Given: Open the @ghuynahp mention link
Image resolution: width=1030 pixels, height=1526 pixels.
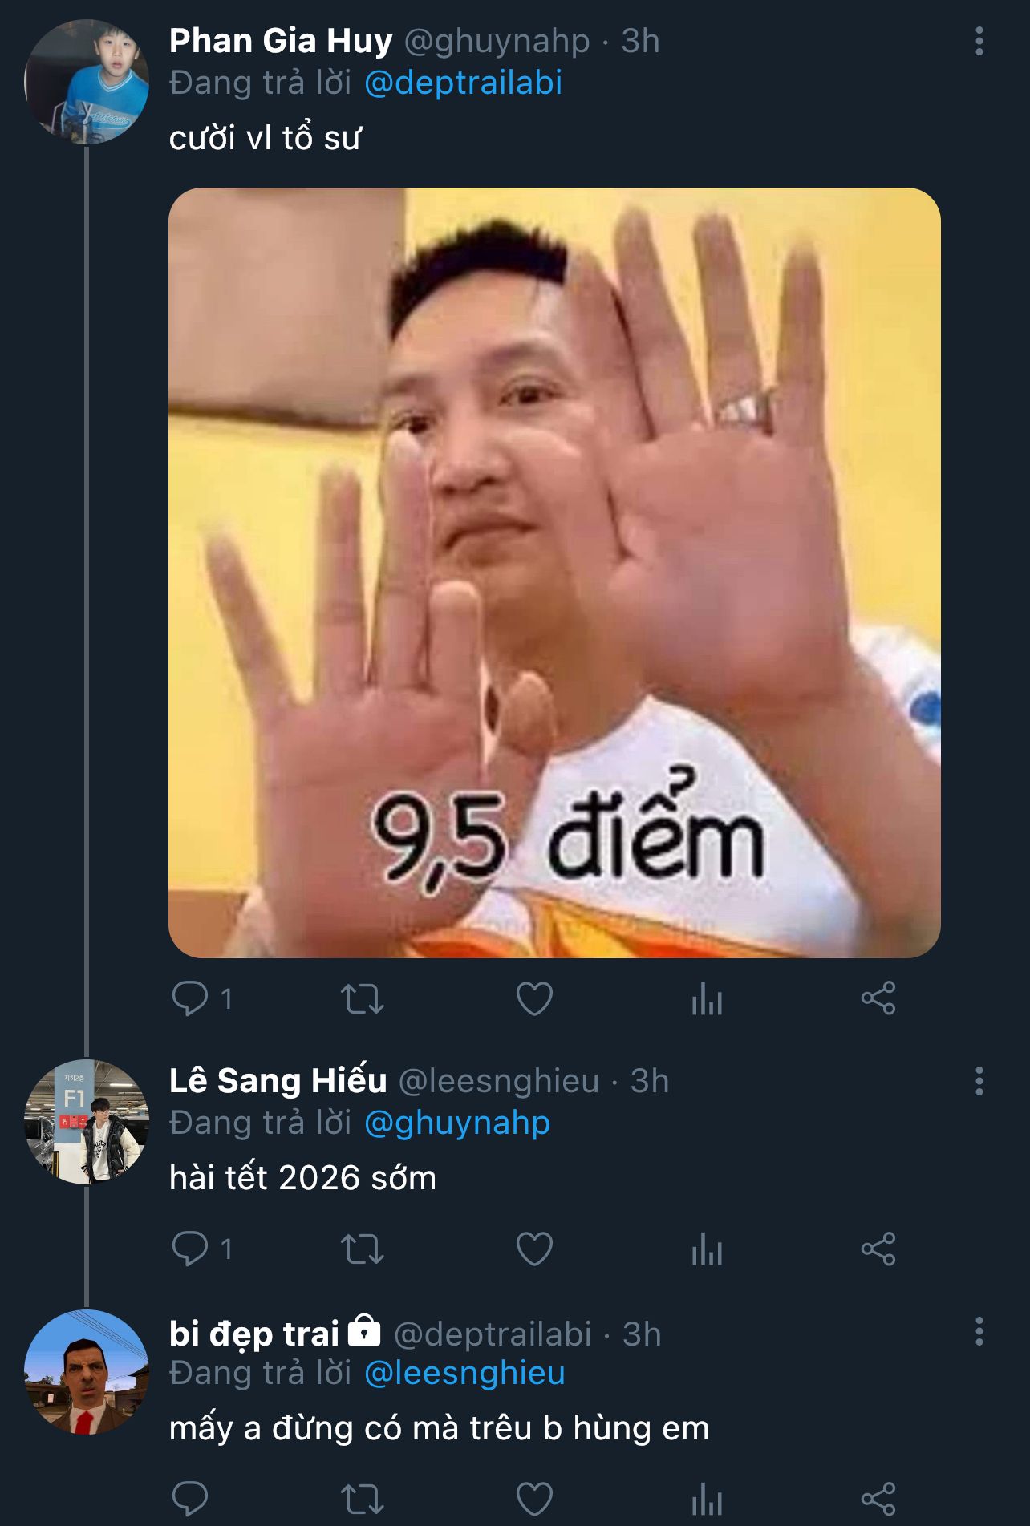Looking at the screenshot, I should [457, 1123].
